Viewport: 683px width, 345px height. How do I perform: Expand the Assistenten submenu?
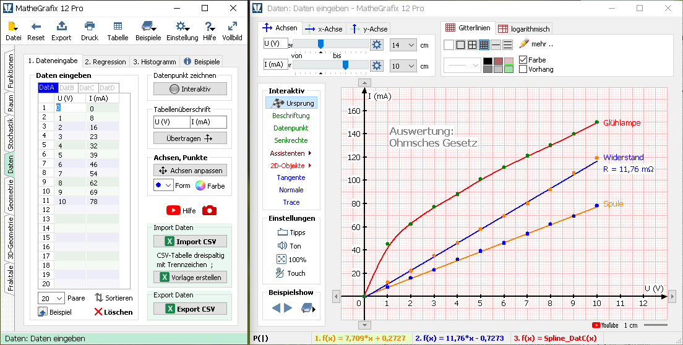point(291,153)
